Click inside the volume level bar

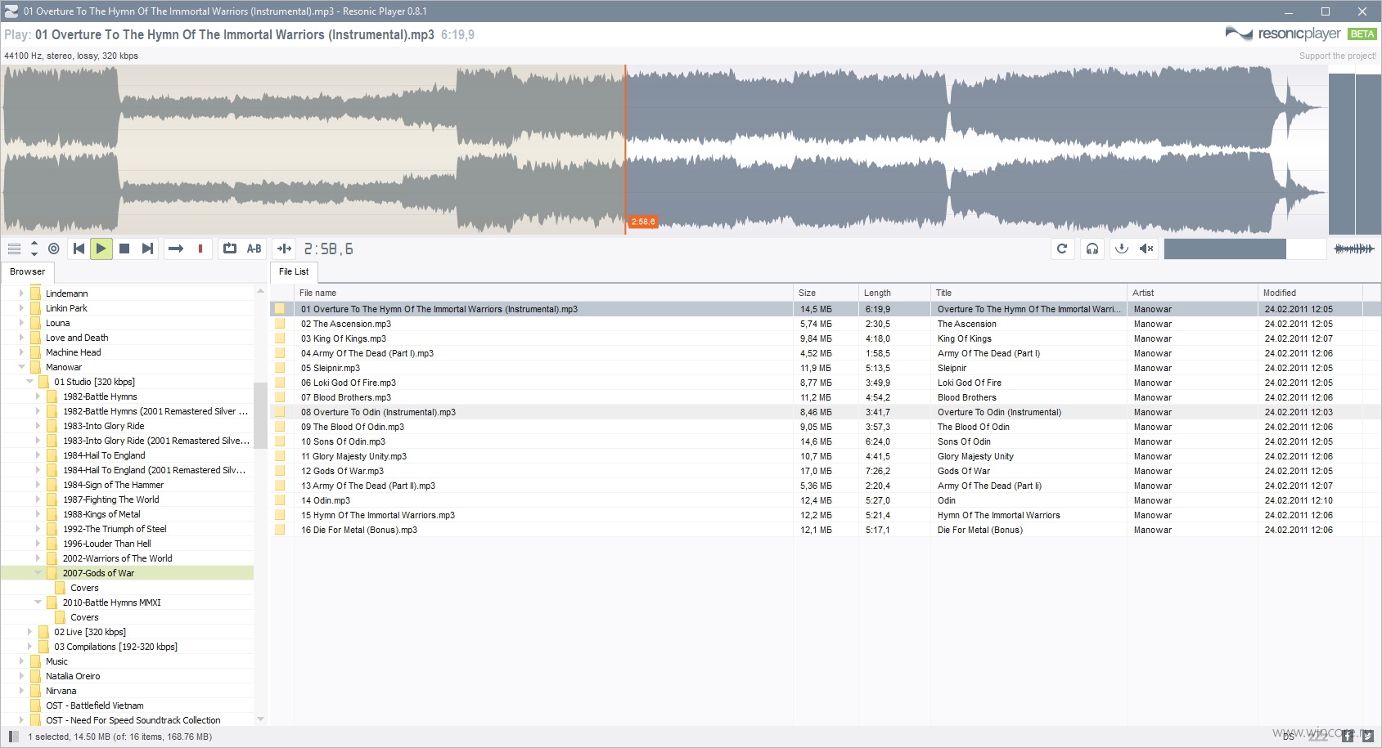coord(1245,249)
